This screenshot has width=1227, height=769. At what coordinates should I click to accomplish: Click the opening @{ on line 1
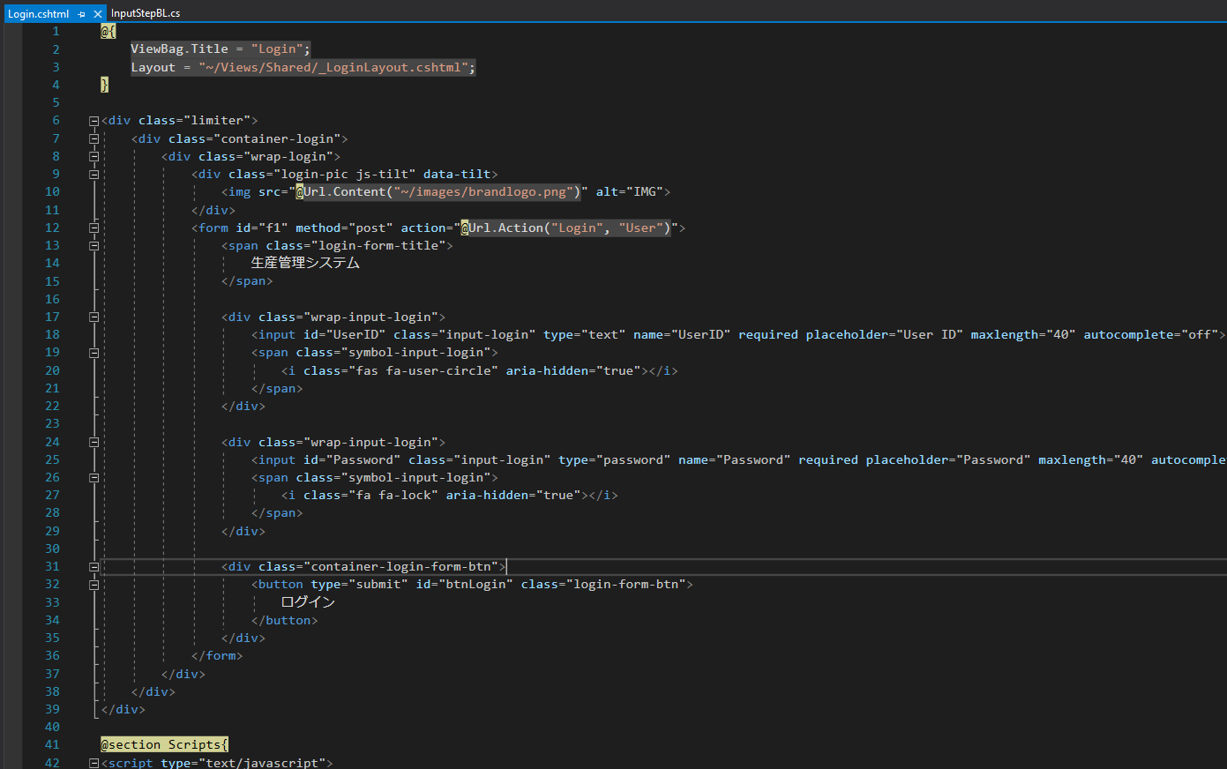108,32
